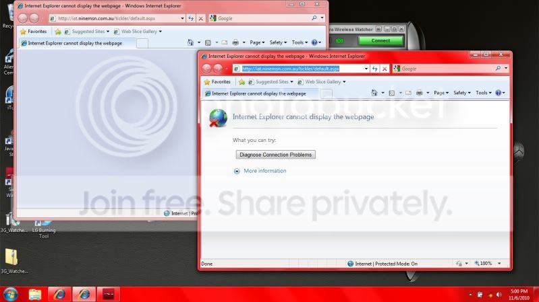Click Home icon in front IE window
The width and height of the screenshot is (539, 302).
click(374, 93)
